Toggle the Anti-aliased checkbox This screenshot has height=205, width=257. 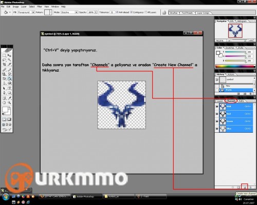point(117,12)
